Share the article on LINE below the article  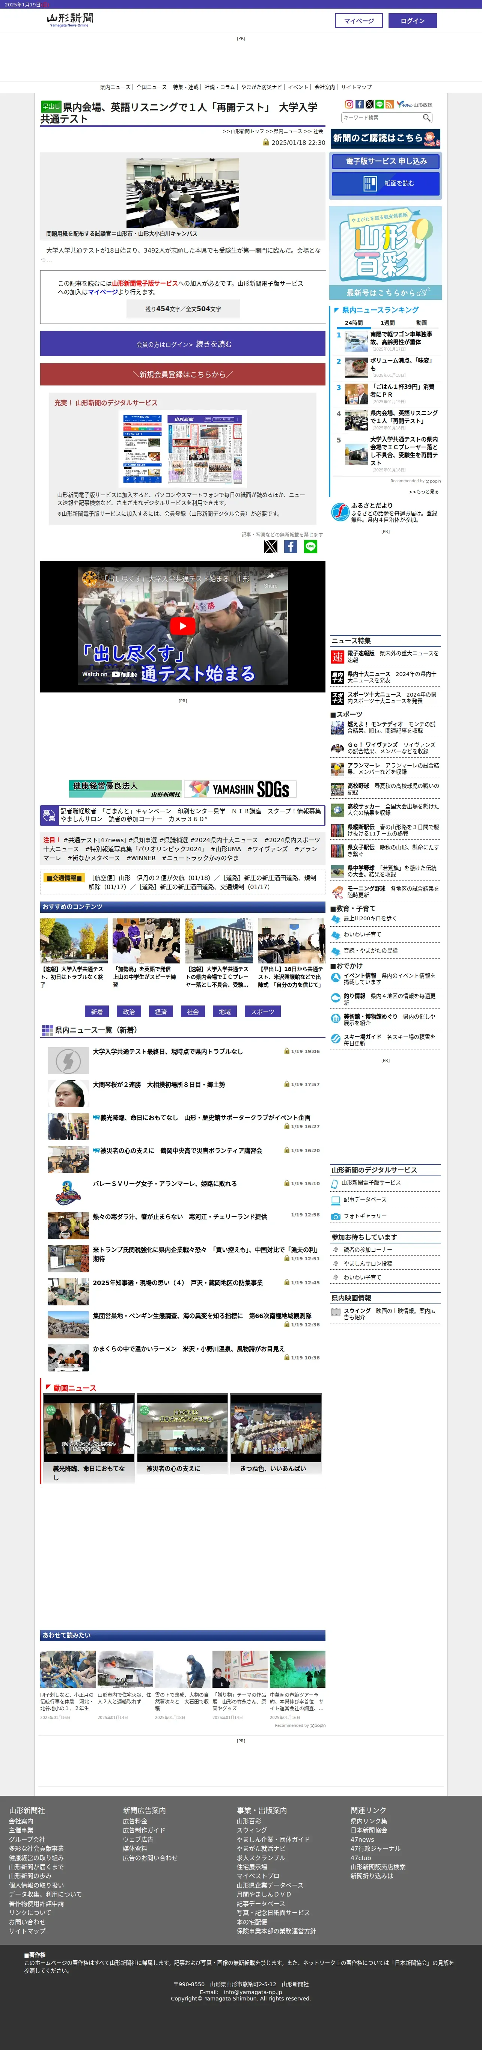click(x=310, y=547)
